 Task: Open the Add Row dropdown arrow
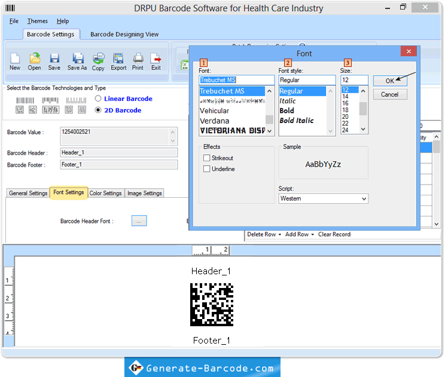[x=312, y=234]
